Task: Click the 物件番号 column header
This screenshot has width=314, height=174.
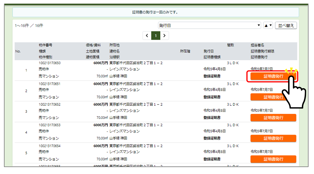Action: click(x=45, y=45)
